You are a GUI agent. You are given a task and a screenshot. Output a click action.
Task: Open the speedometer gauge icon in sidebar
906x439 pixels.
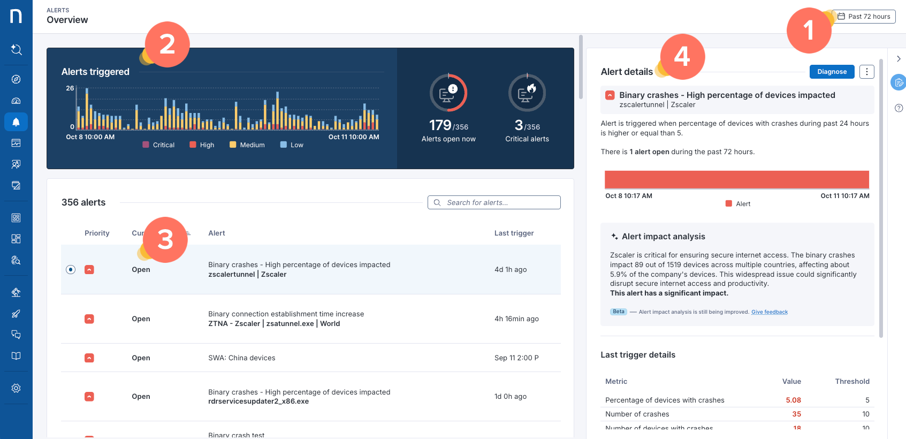pyautogui.click(x=16, y=101)
